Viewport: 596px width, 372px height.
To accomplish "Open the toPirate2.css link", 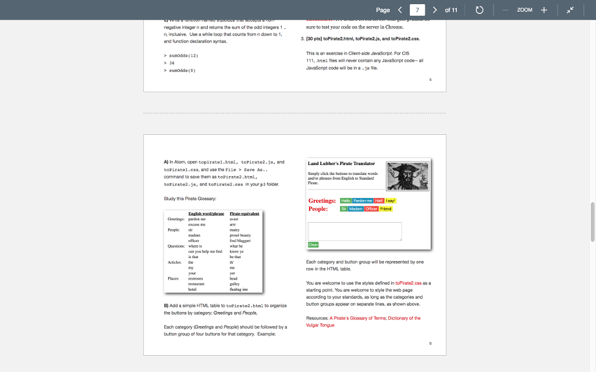I will pyautogui.click(x=409, y=283).
